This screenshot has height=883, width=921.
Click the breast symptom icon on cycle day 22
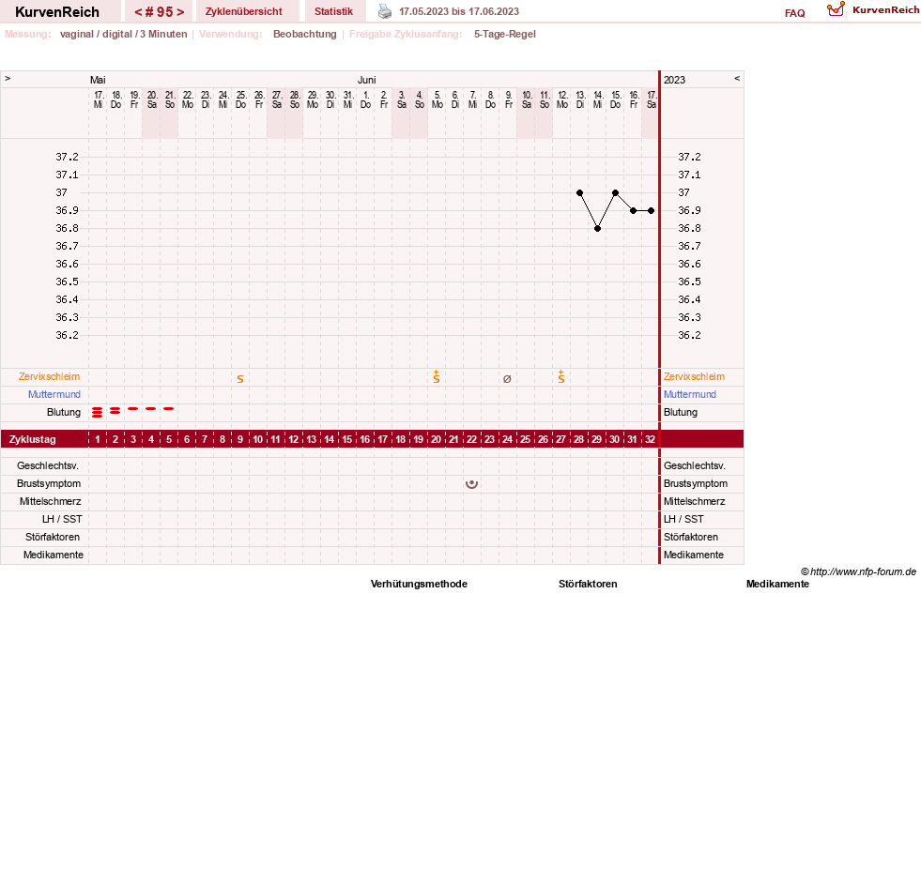pos(471,484)
